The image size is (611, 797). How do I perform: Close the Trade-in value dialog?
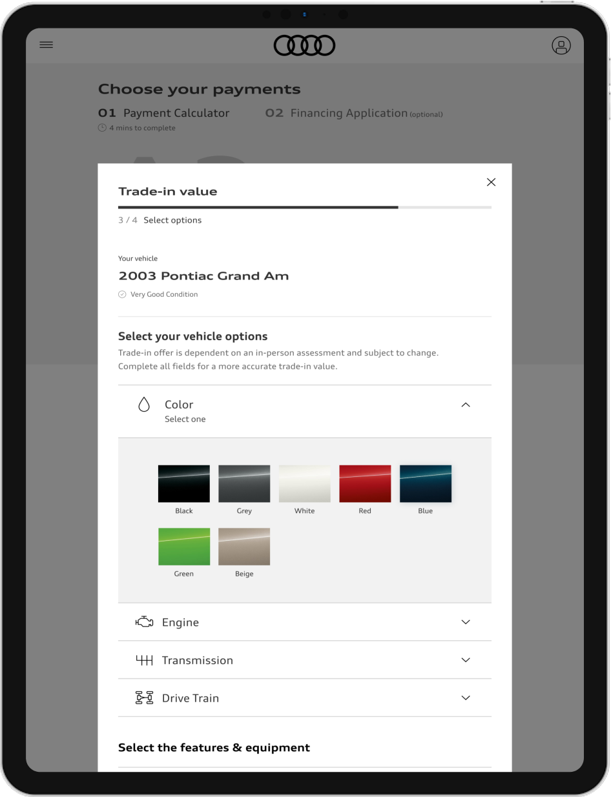coord(491,182)
